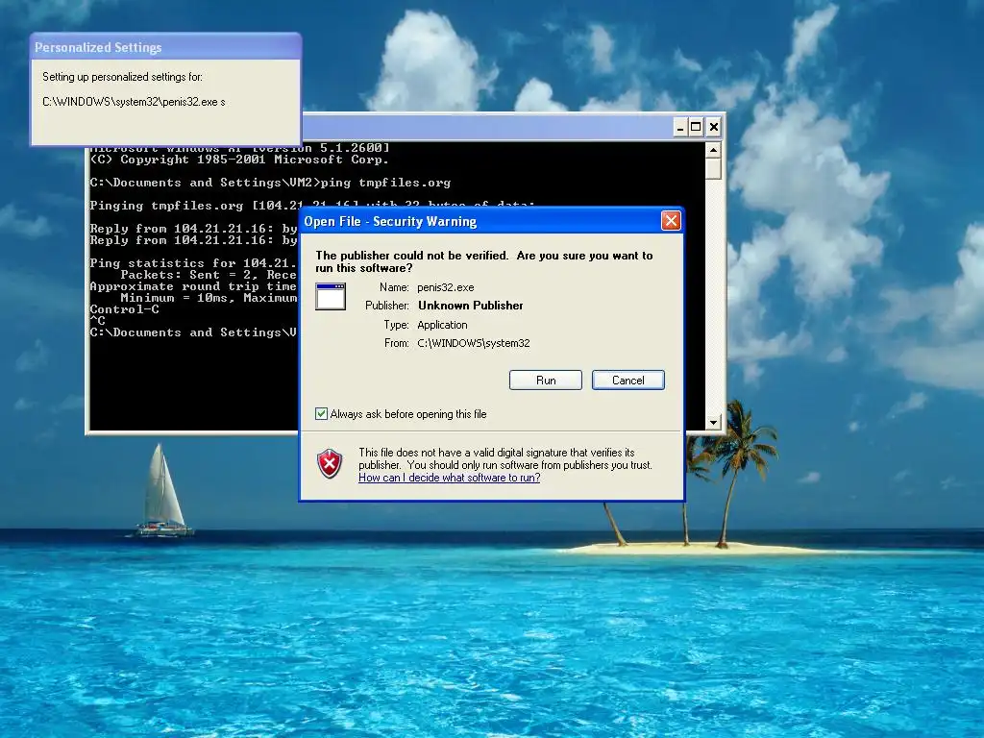Click the path text in Personalized Settings window
The width and height of the screenshot is (984, 738).
(x=134, y=102)
